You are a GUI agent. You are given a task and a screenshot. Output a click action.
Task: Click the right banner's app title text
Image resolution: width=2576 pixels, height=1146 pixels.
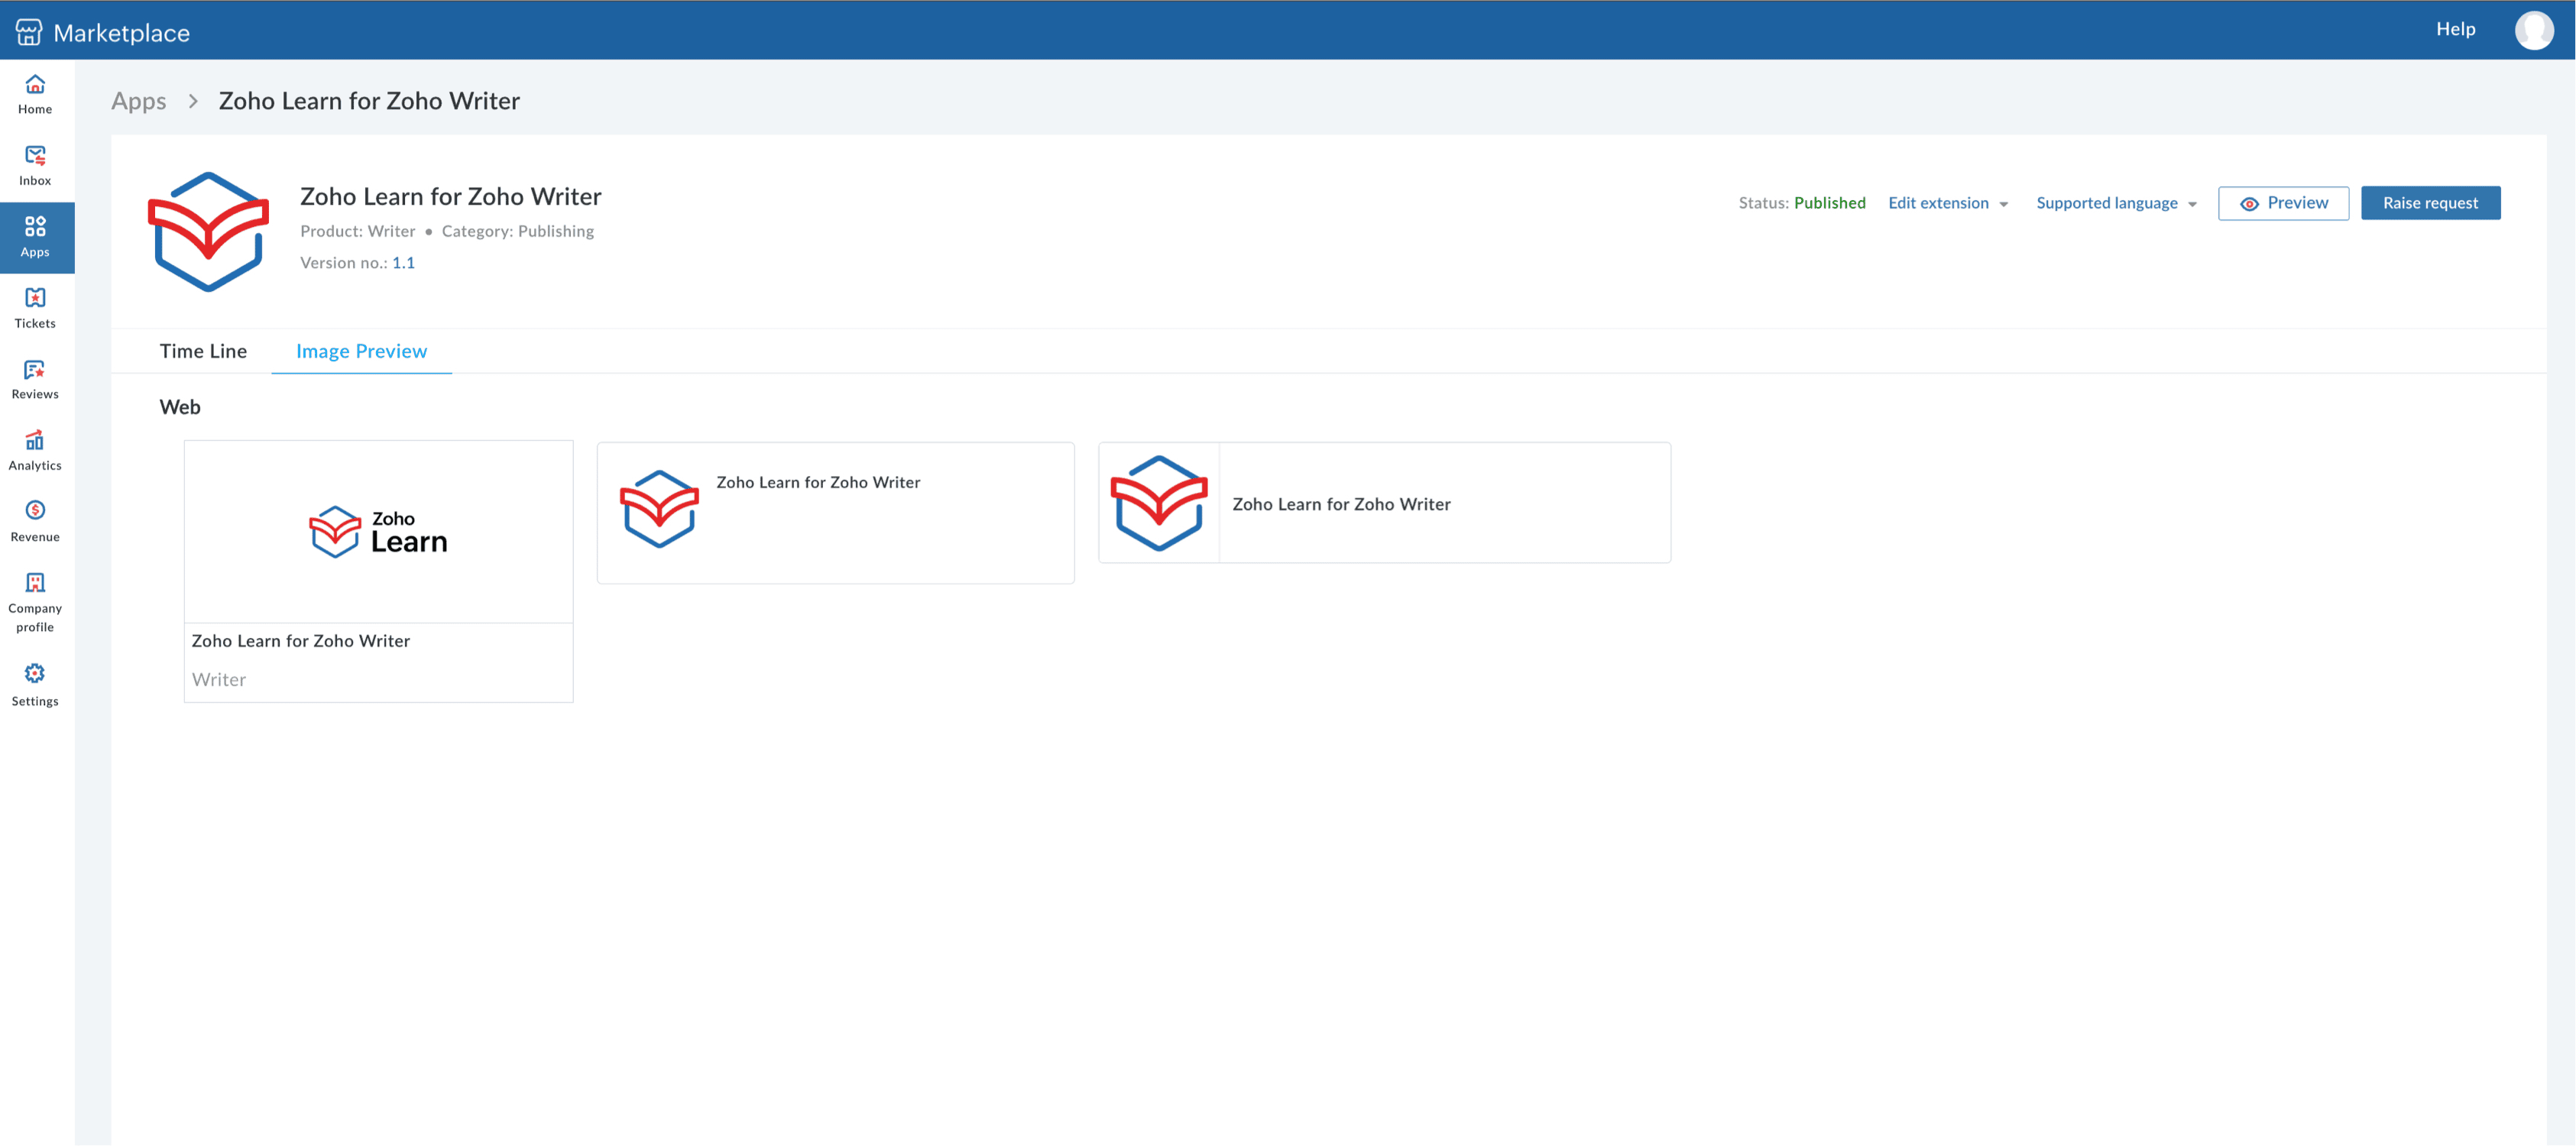[x=1340, y=505]
